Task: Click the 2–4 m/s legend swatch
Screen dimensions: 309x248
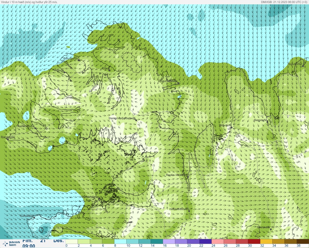Action: coord(84,241)
